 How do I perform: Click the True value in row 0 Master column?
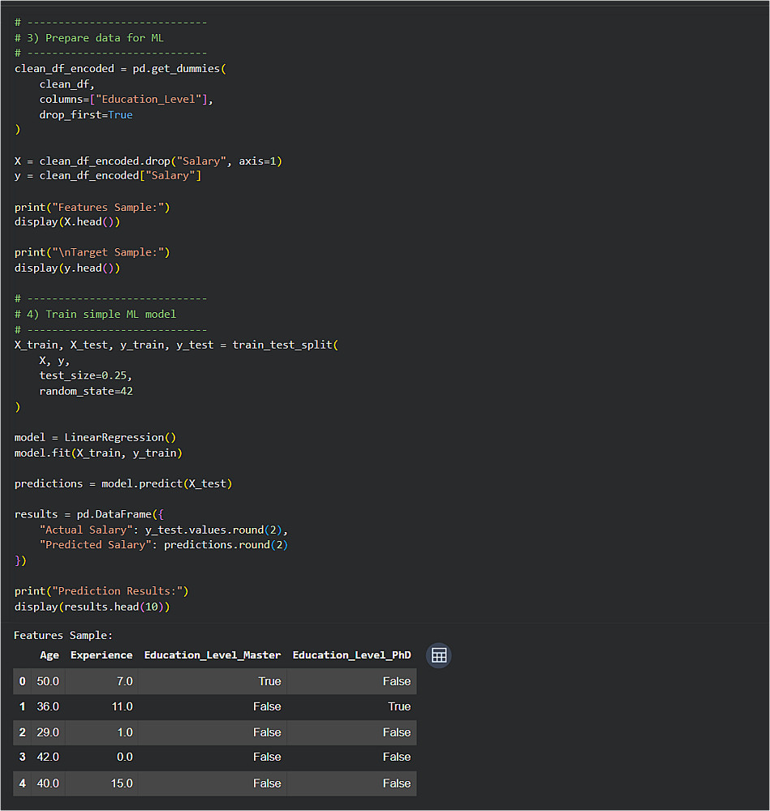[269, 681]
